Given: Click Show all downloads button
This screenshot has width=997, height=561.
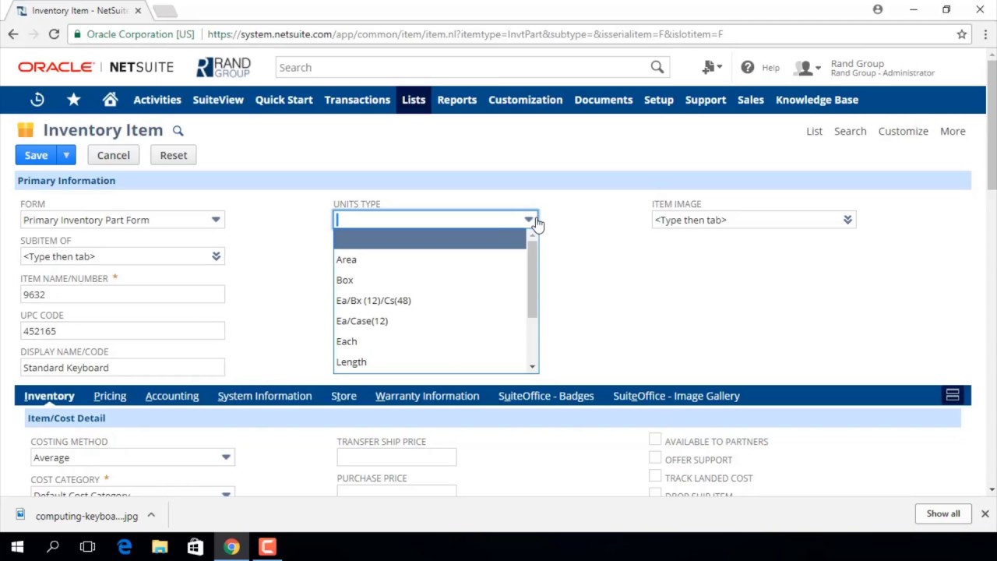Looking at the screenshot, I should tap(943, 514).
